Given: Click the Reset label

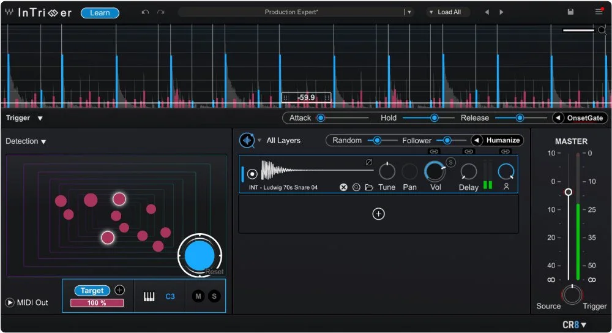Looking at the screenshot, I should 214,272.
